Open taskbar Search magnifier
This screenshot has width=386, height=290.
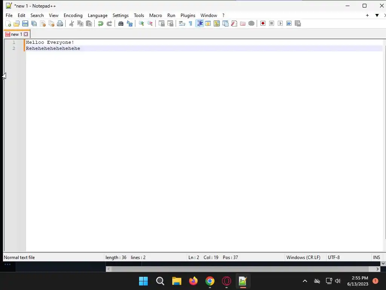160,281
